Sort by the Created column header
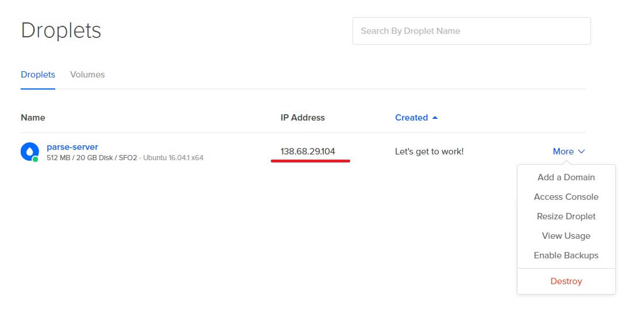This screenshot has height=310, width=644. 412,118
